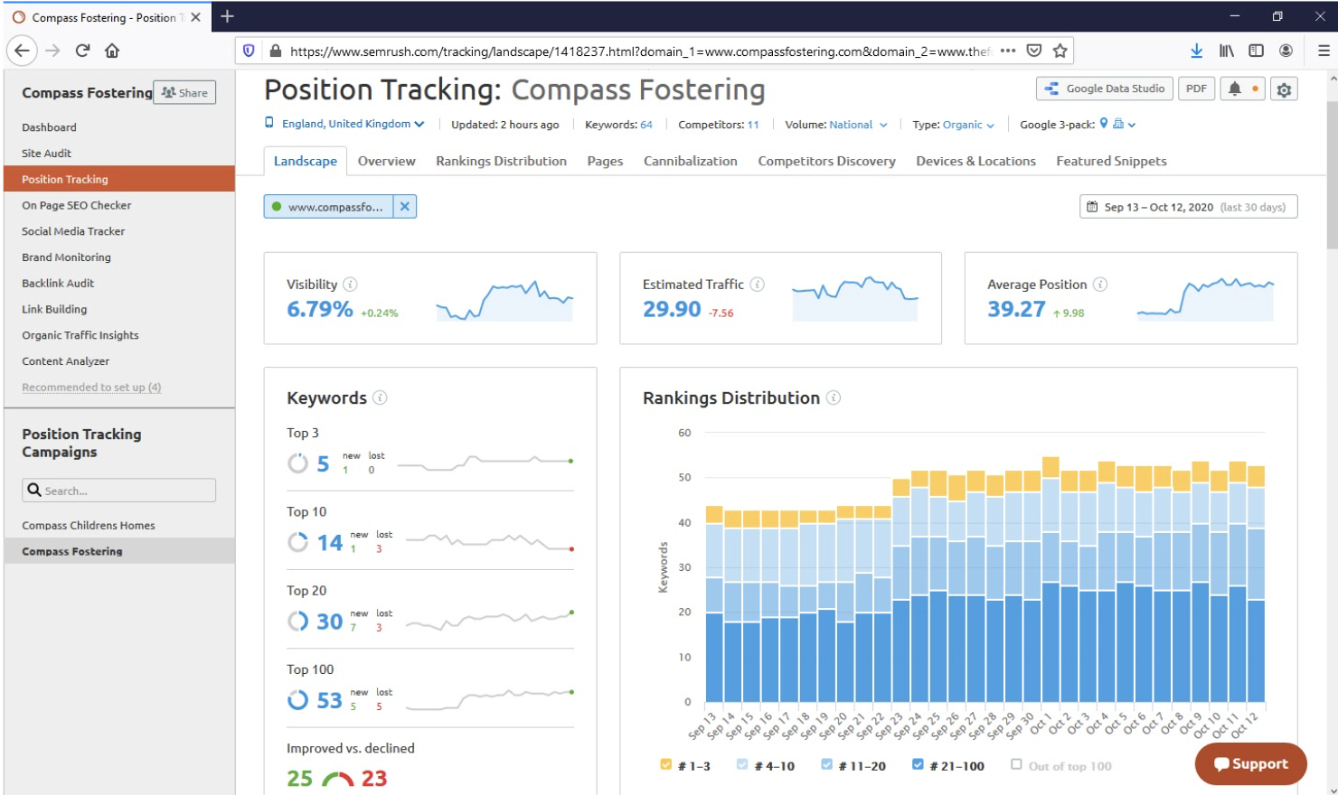Toggle the #11-20 legend checkbox

[826, 764]
